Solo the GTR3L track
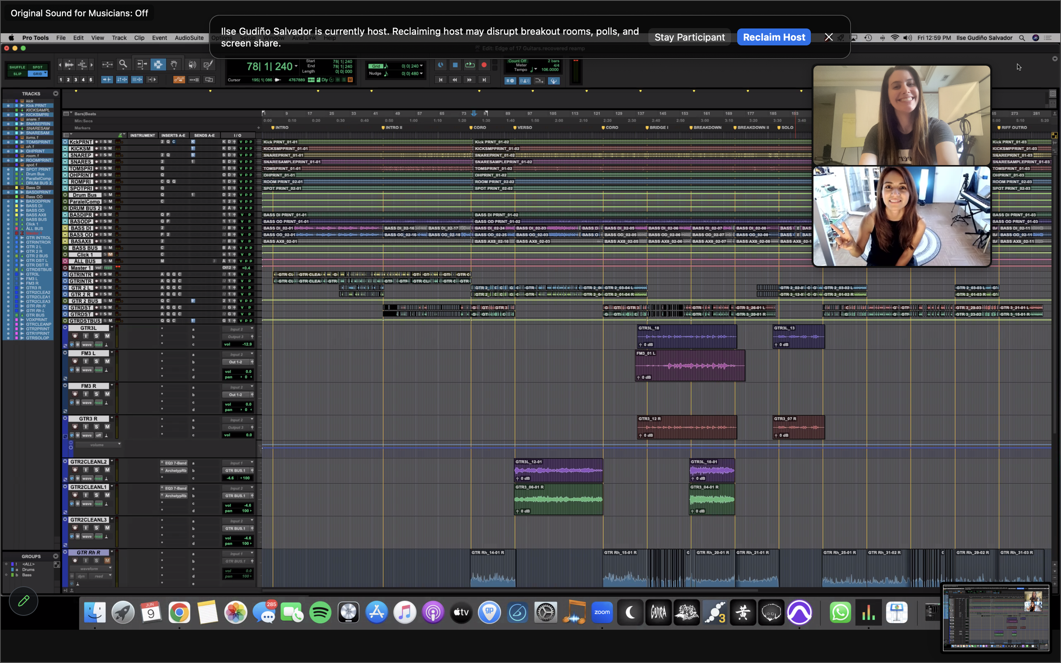This screenshot has width=1061, height=663. click(96, 336)
